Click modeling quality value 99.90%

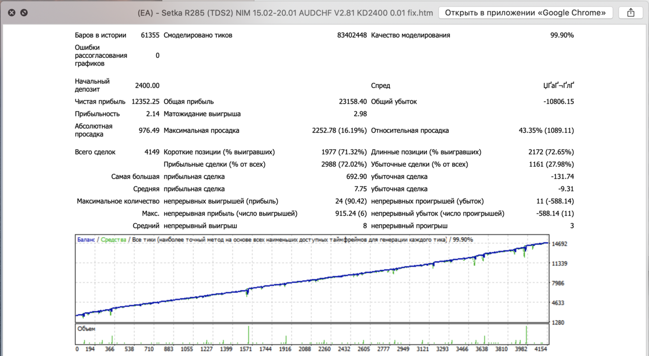click(562, 35)
